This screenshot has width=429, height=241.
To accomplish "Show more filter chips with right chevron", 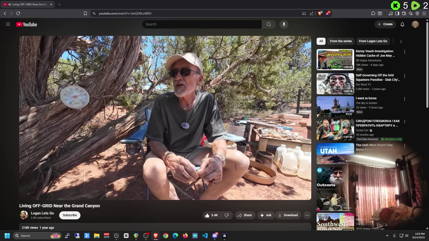I will [x=401, y=42].
